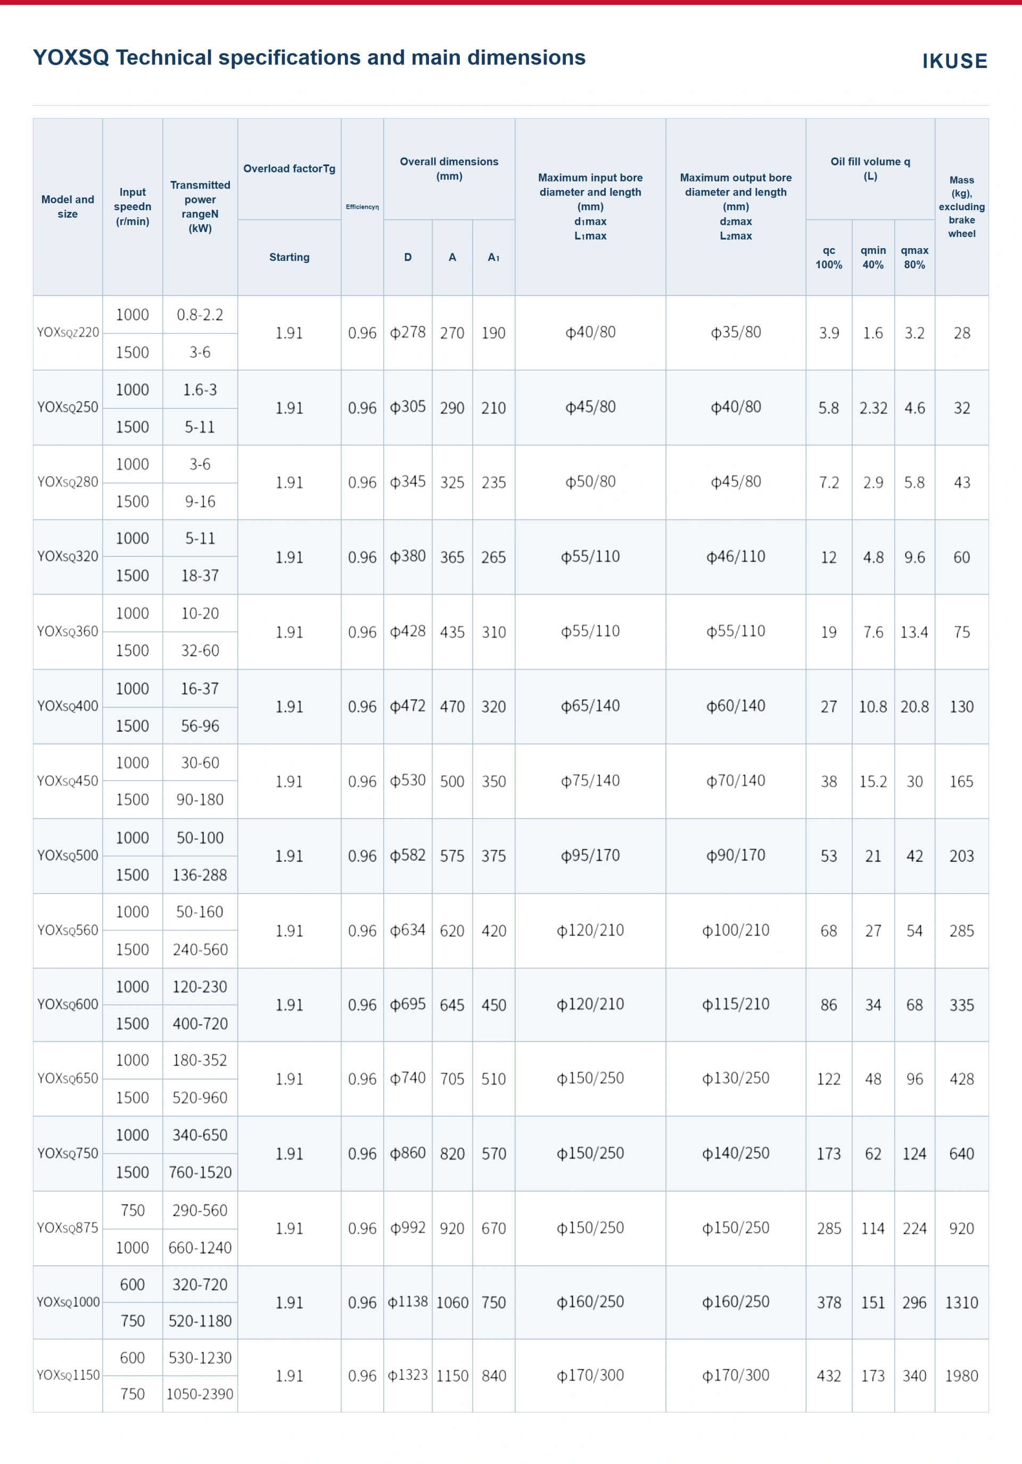Click the Mass excluding brake wheel header

[961, 207]
